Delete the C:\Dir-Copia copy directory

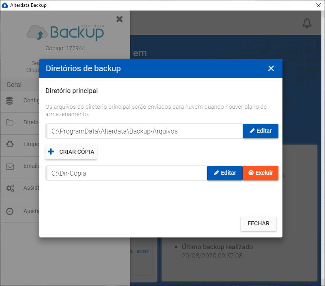click(x=261, y=173)
